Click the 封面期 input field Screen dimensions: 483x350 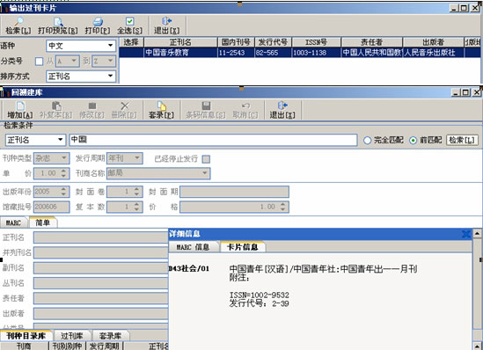[234, 192]
